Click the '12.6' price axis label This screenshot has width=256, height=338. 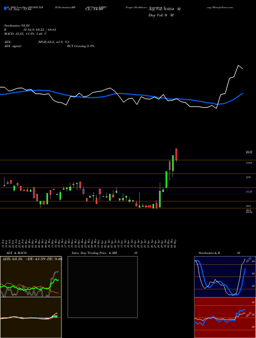point(248,177)
